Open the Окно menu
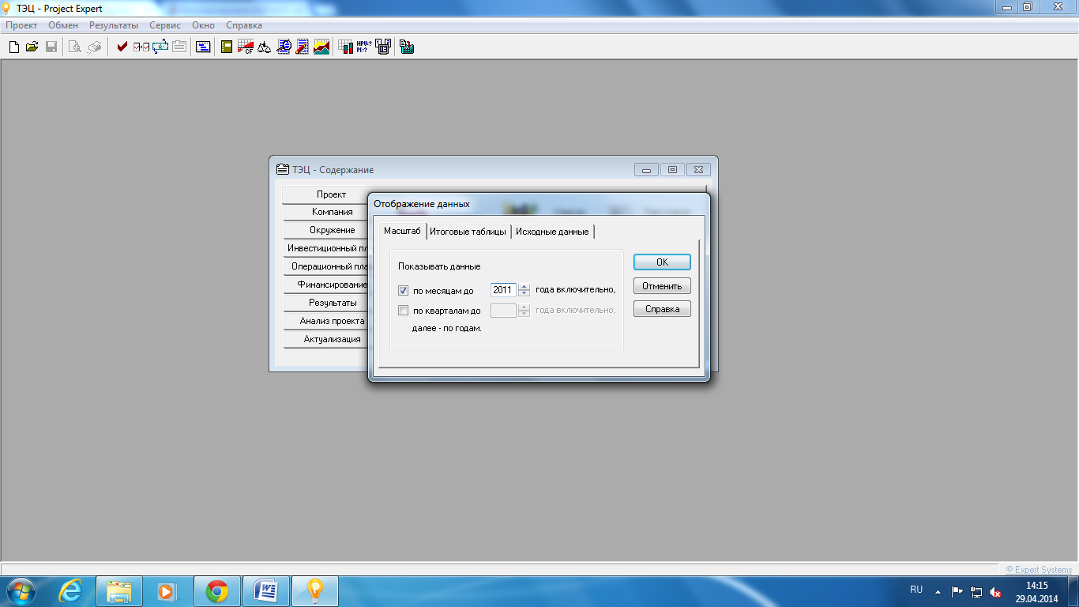The height and width of the screenshot is (607, 1079). (203, 25)
